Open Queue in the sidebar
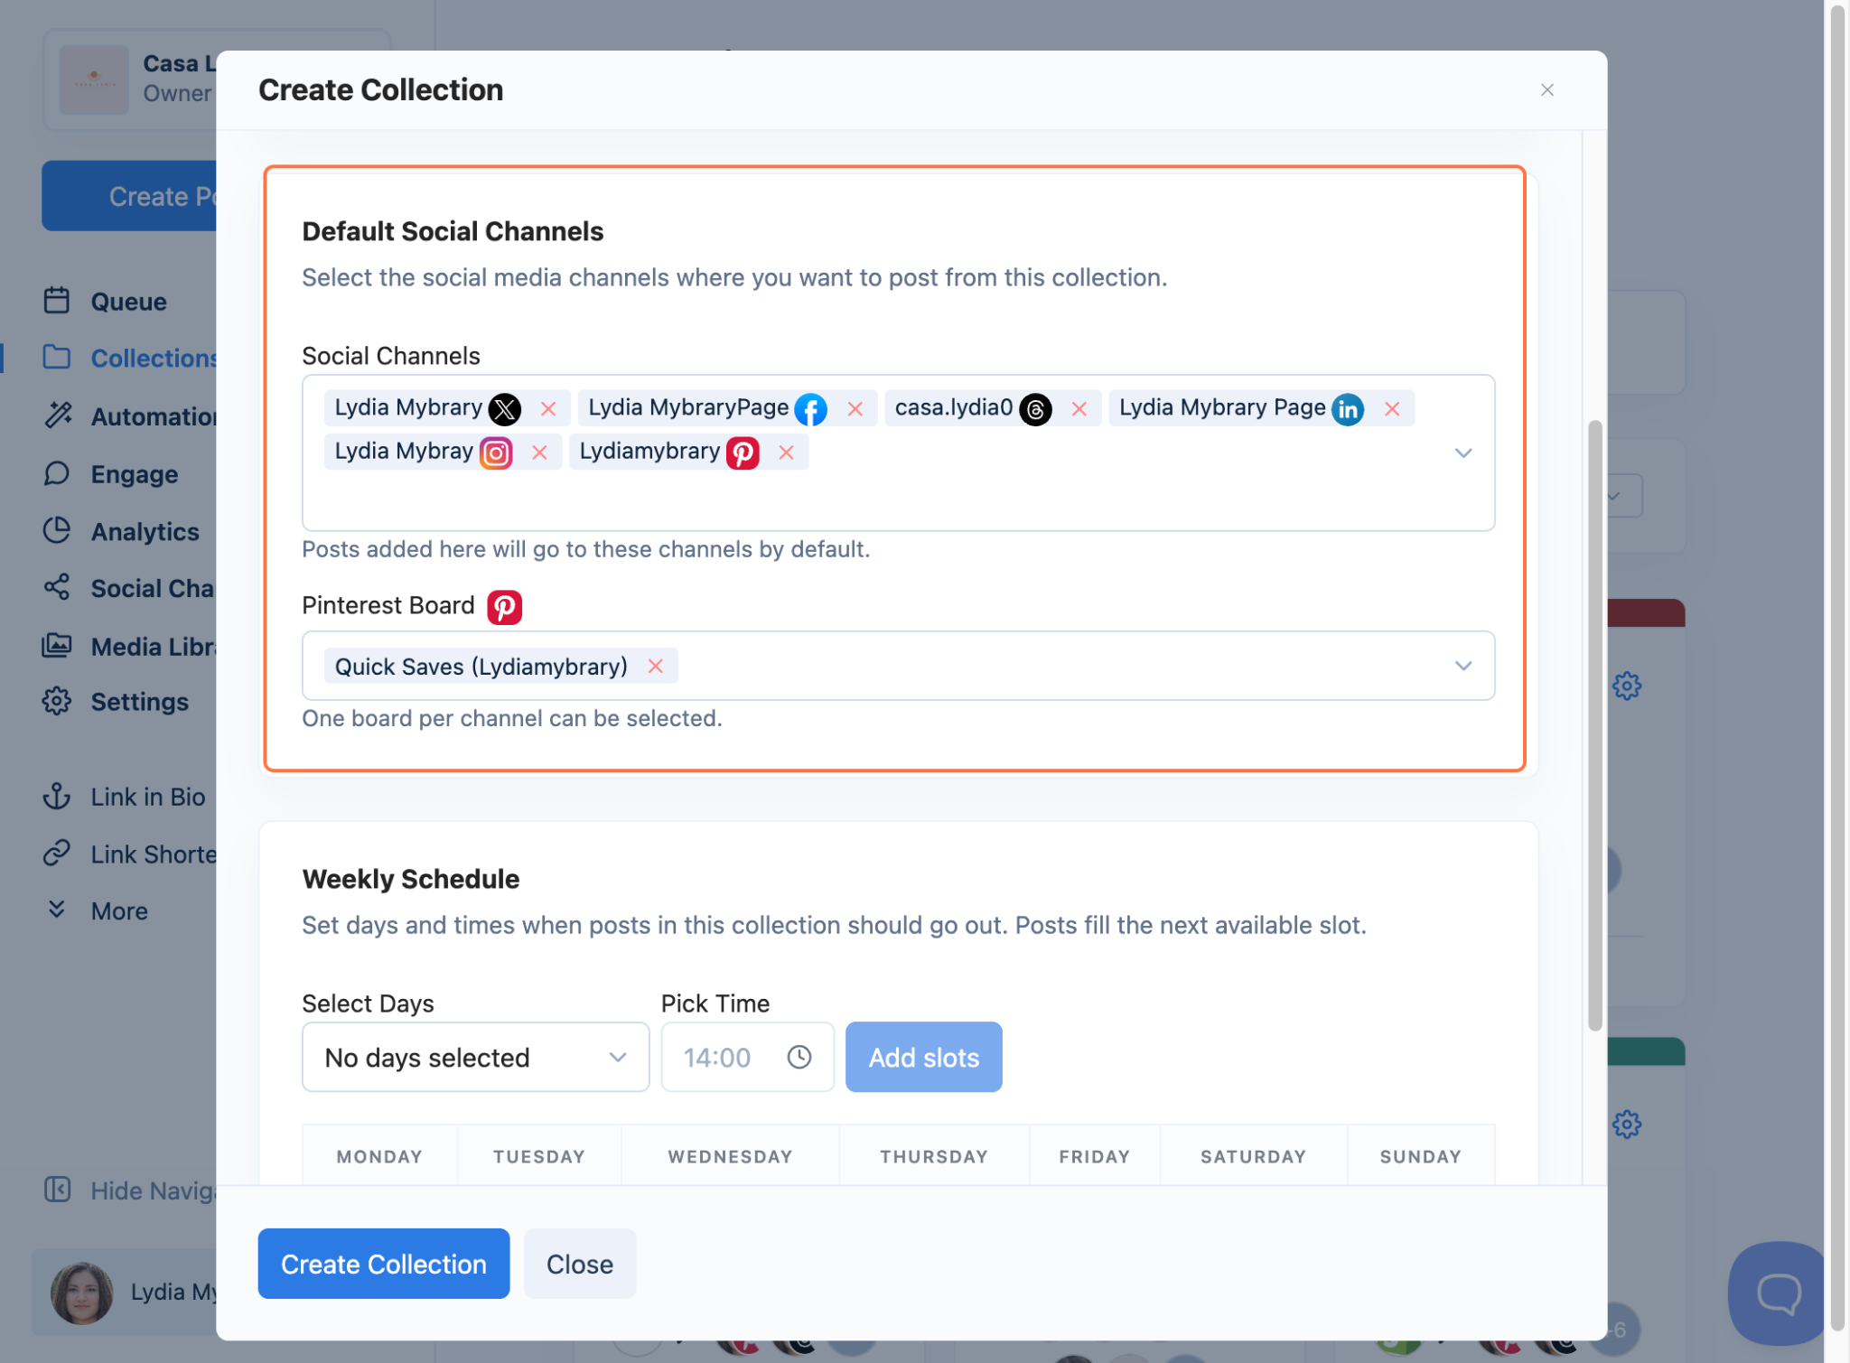This screenshot has width=1850, height=1363. [x=128, y=302]
